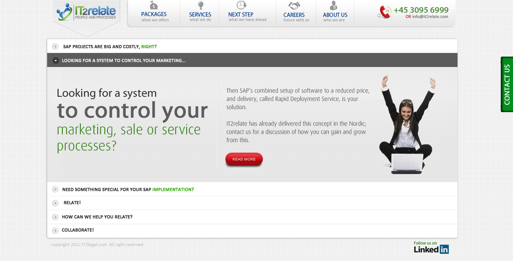Expand Need something special for SAP implementation
This screenshot has height=261, width=513.
56,189
